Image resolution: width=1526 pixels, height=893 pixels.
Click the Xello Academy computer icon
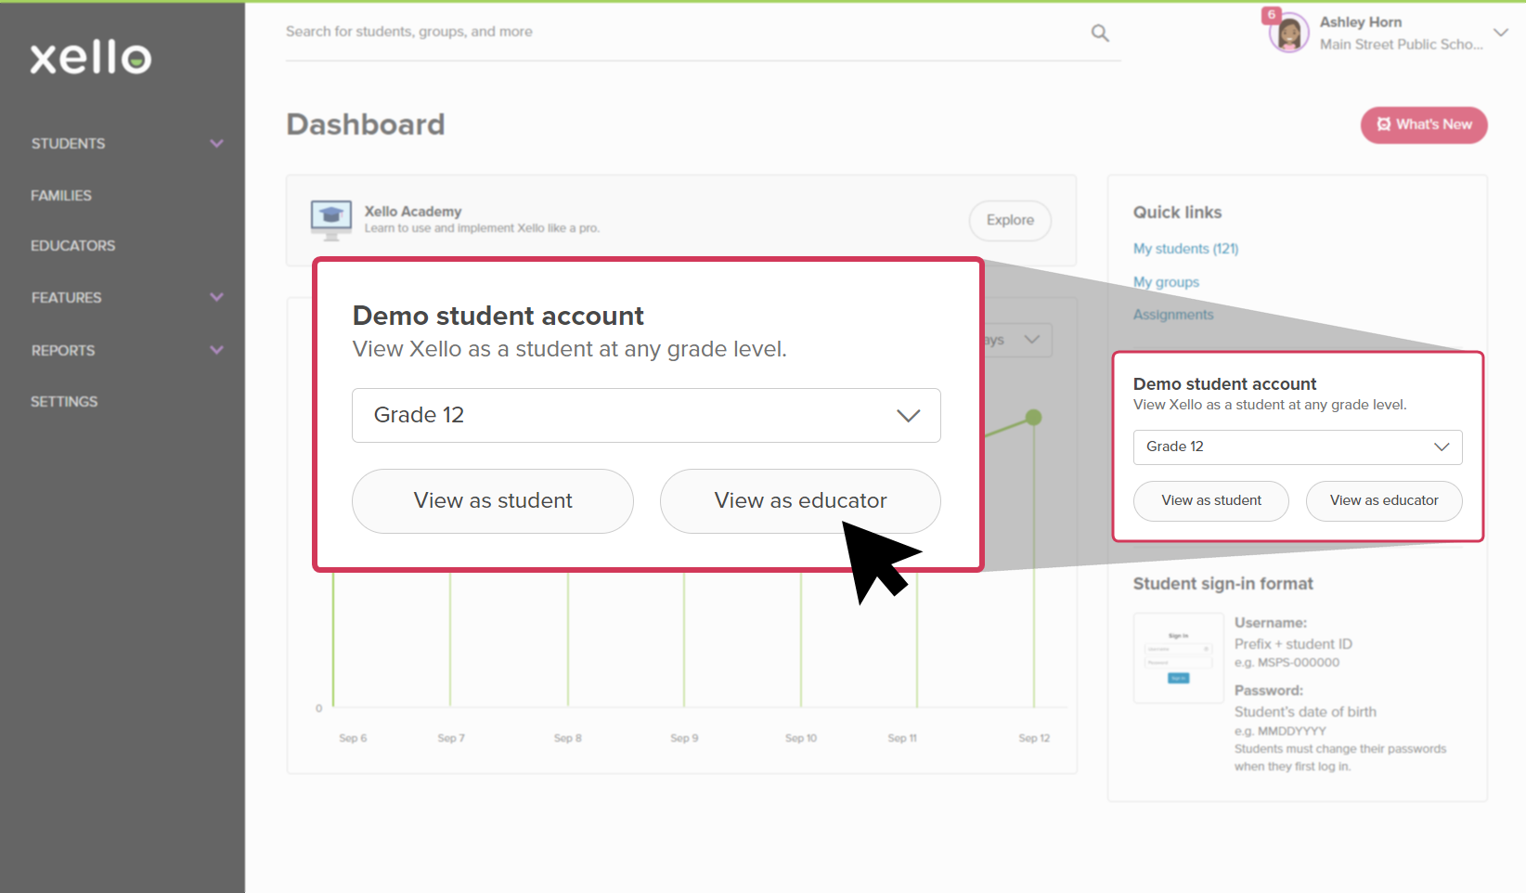330,220
